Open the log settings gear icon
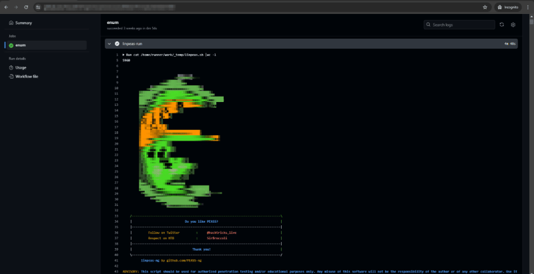 [513, 25]
